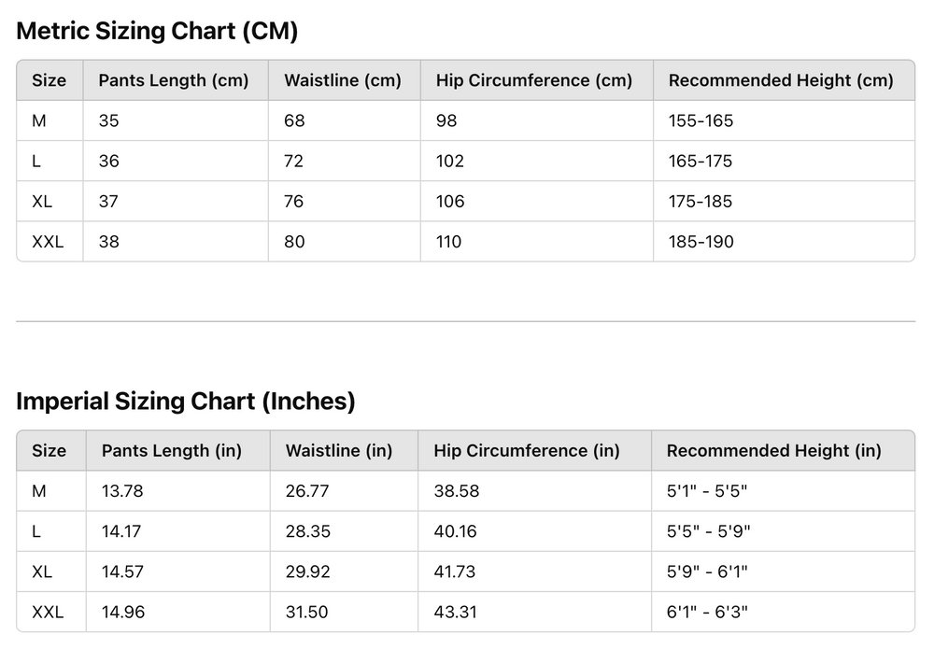Click the Recommended Height (cm) header
The image size is (934, 649).
pos(781,80)
